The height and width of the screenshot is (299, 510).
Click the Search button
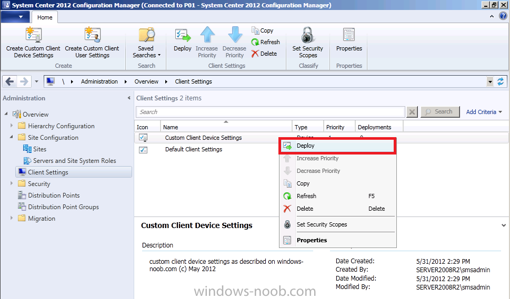(x=440, y=112)
